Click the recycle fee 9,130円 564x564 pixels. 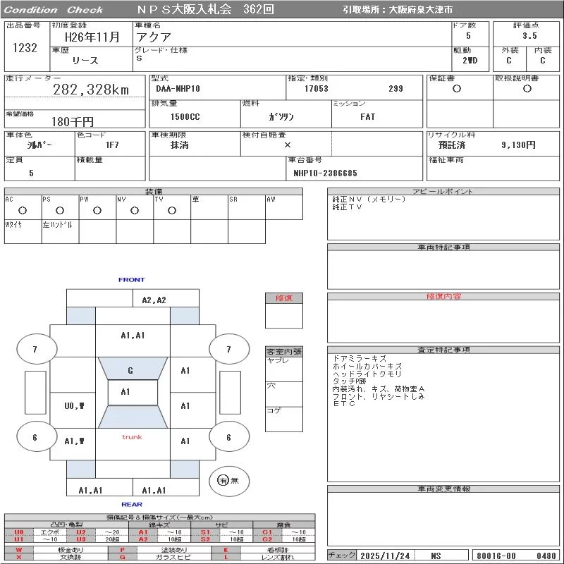(x=518, y=145)
